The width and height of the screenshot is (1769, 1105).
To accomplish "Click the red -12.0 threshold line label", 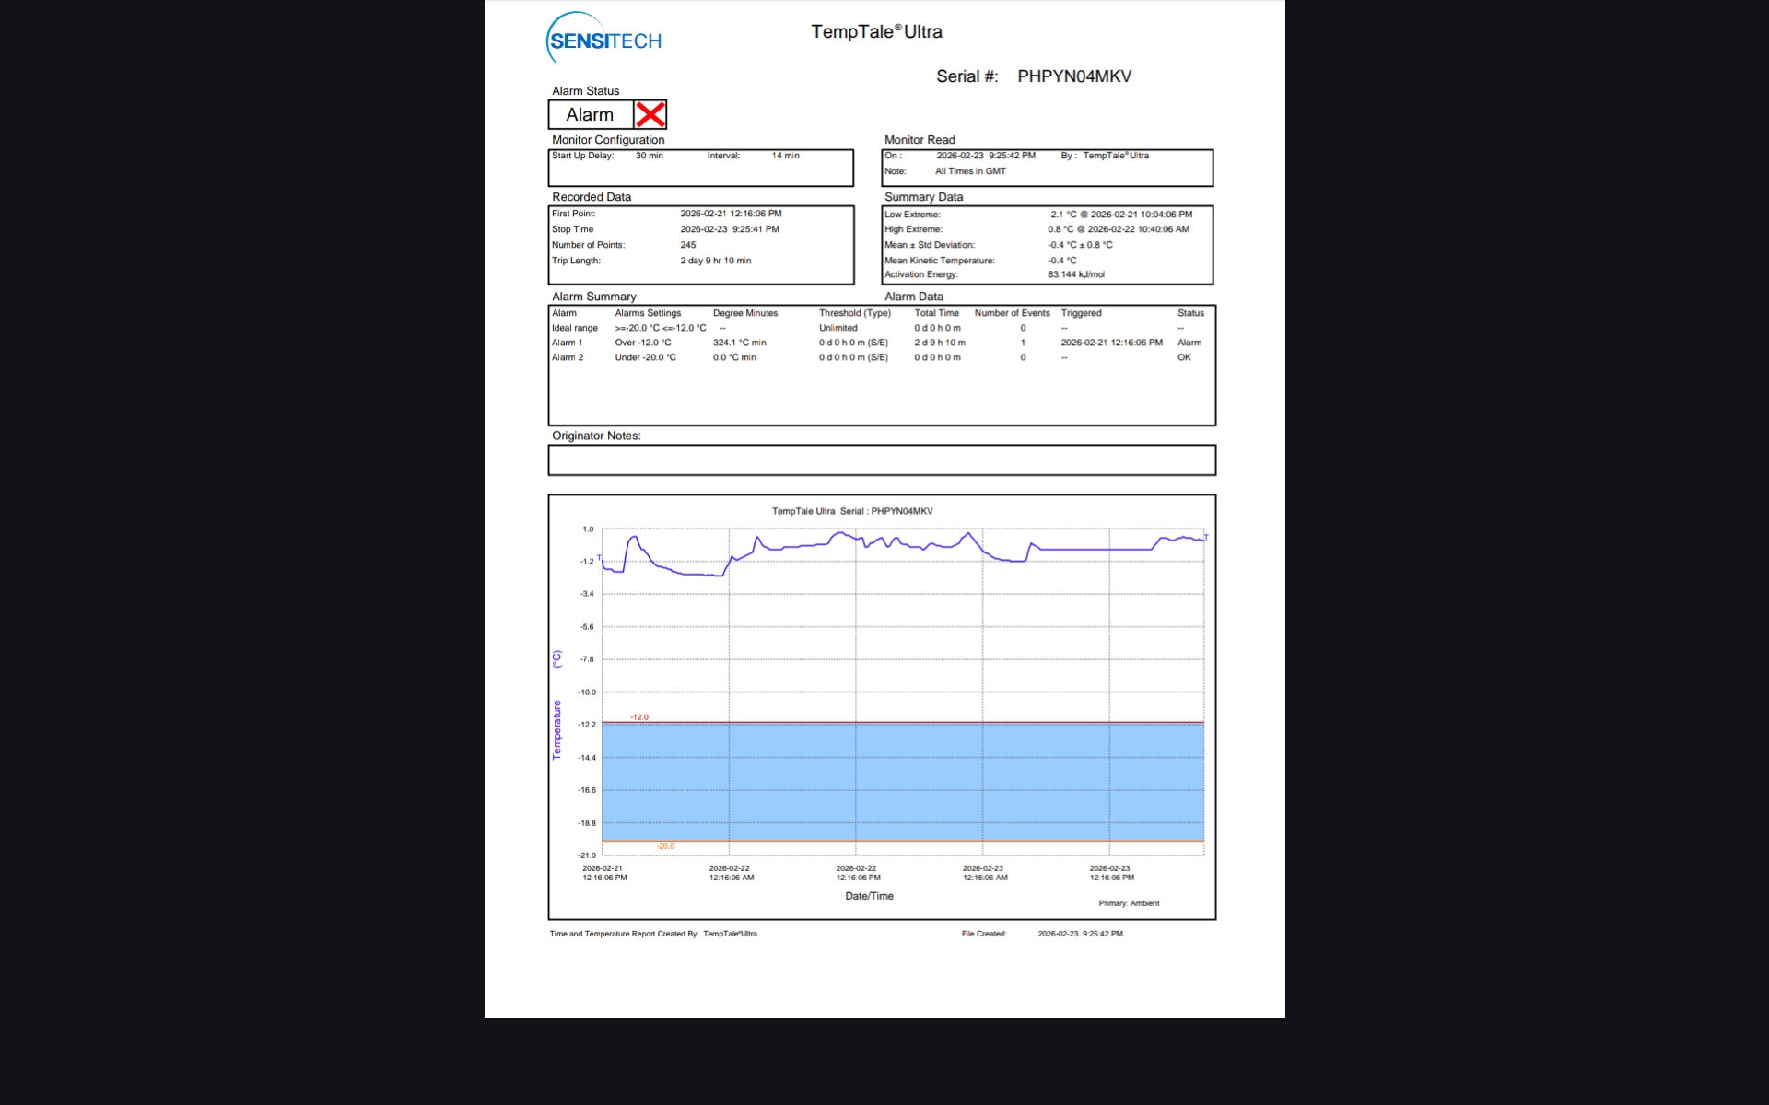I will 639,716.
